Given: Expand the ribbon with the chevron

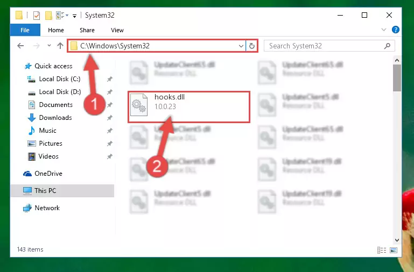Looking at the screenshot, I should coord(384,30).
